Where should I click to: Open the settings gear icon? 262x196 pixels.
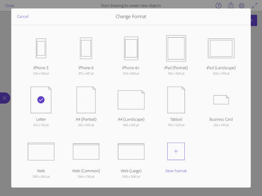[242, 6]
